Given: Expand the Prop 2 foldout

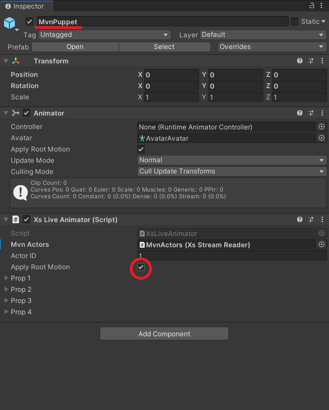Looking at the screenshot, I should pyautogui.click(x=7, y=289).
